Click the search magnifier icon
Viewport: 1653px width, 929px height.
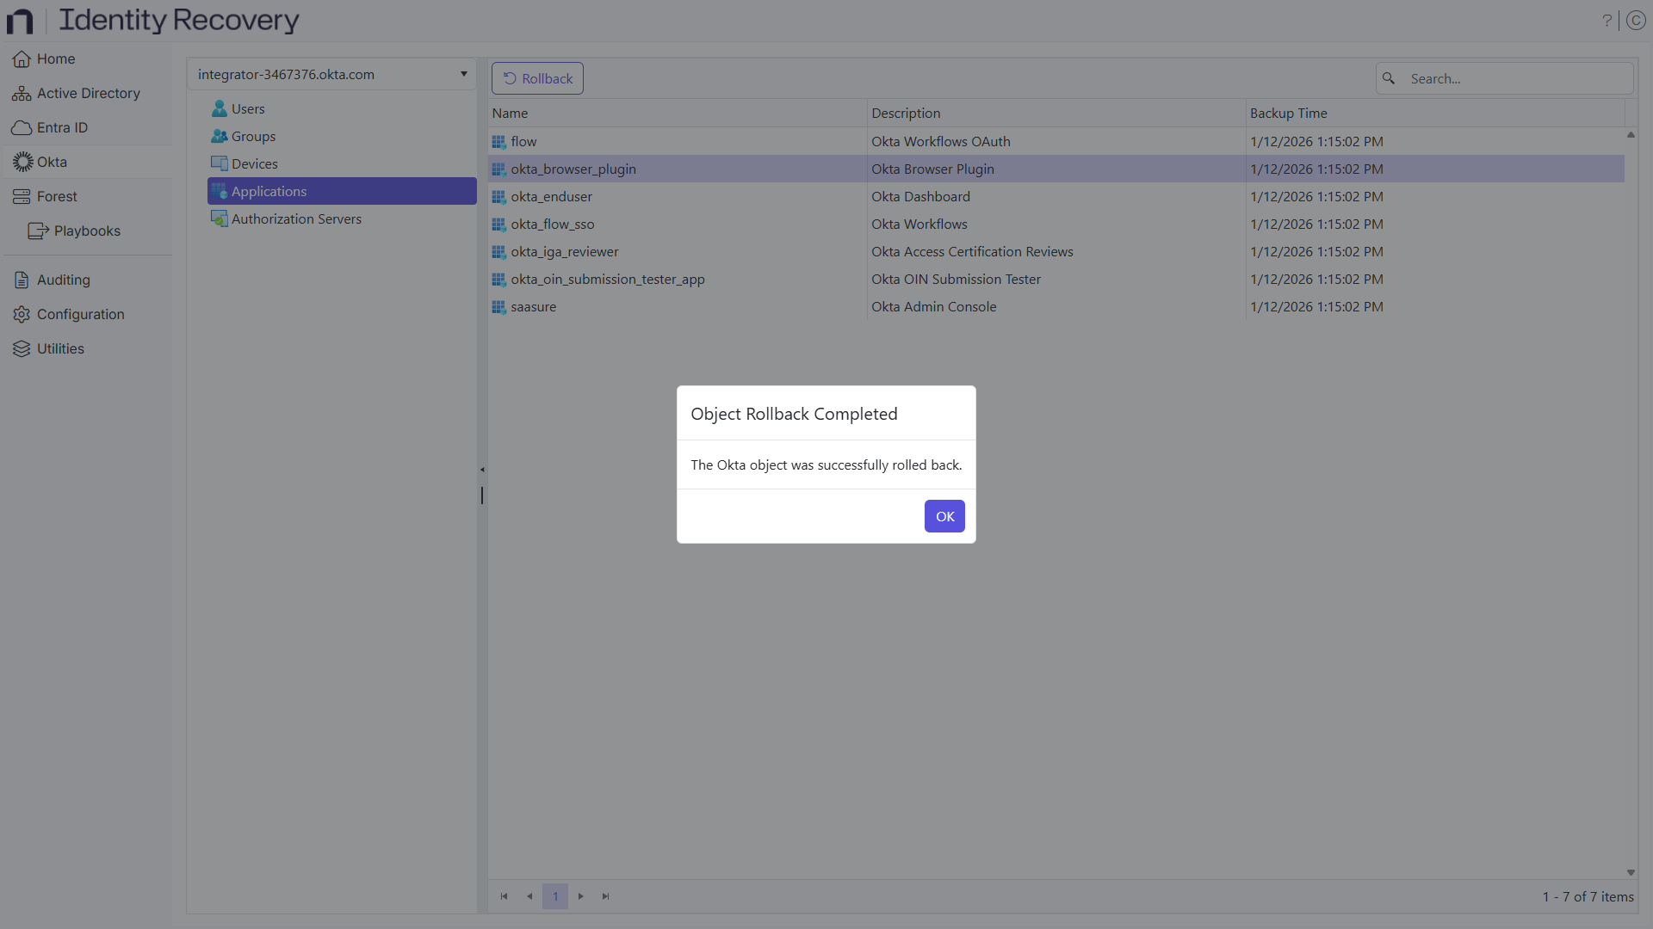(1390, 78)
